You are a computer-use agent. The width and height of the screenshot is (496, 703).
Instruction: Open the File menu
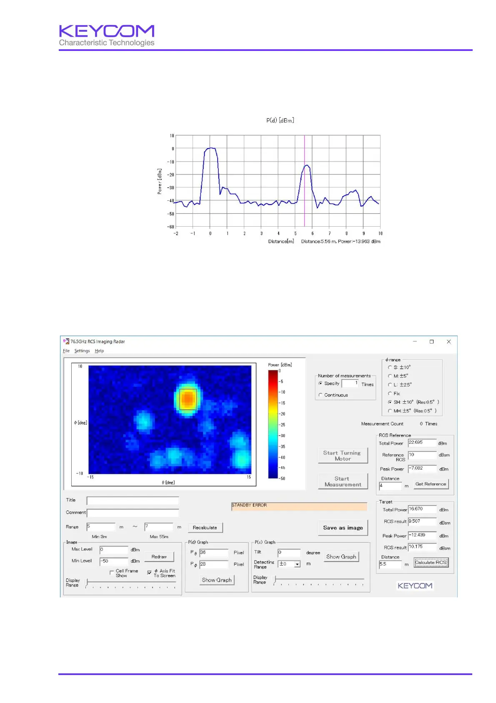pos(66,351)
